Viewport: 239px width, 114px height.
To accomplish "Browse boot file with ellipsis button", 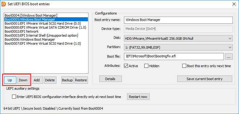I will [229, 56].
